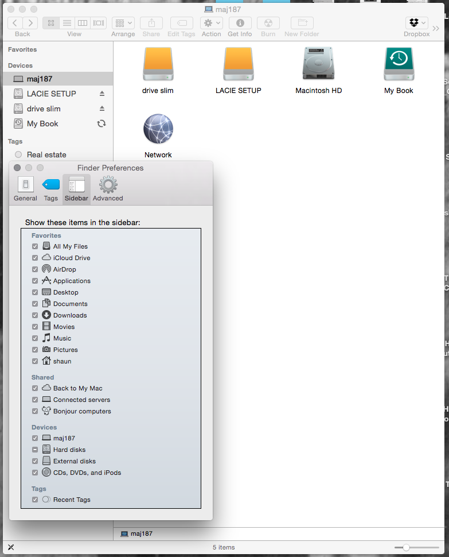Uncheck All My Files checkbox
The width and height of the screenshot is (449, 557).
35,246
